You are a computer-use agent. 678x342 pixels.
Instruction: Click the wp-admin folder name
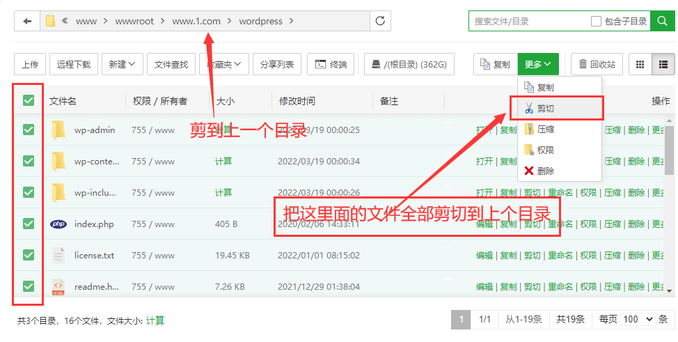95,130
